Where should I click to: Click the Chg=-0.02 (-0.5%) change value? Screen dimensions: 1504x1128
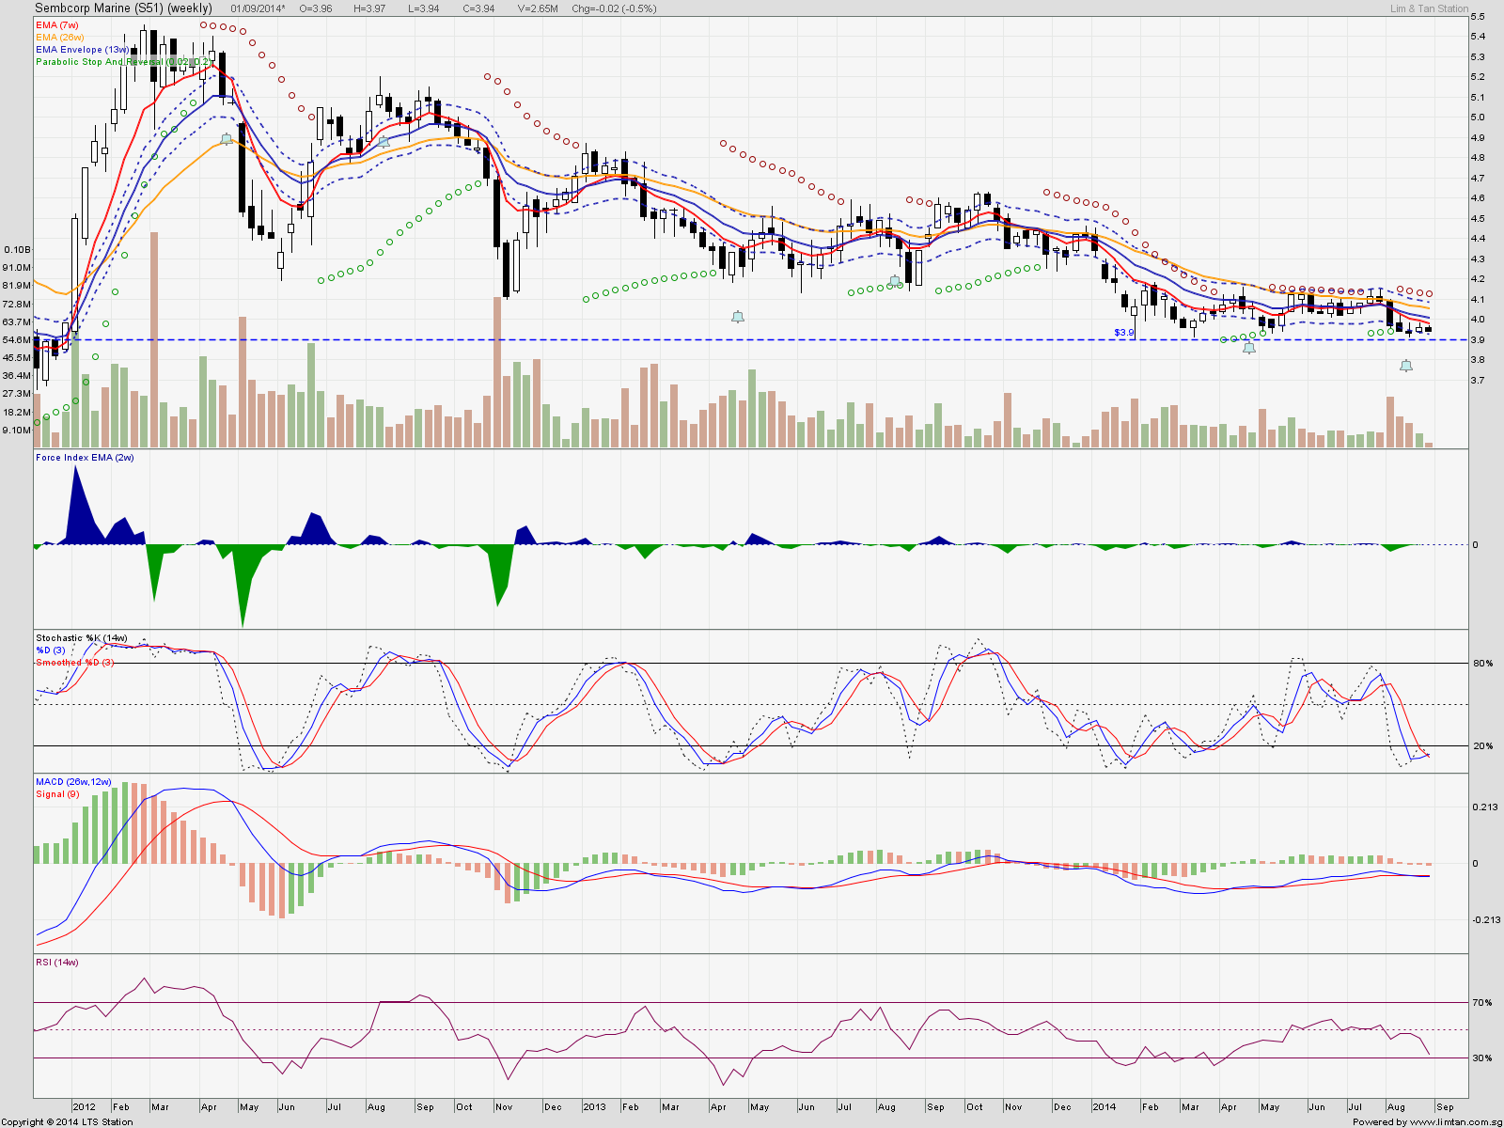[615, 8]
